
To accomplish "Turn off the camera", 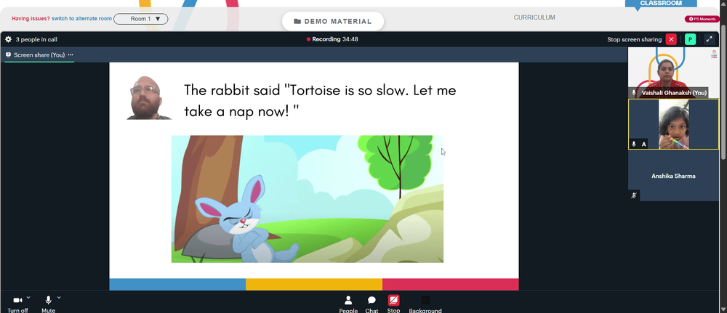I will 17,304.
